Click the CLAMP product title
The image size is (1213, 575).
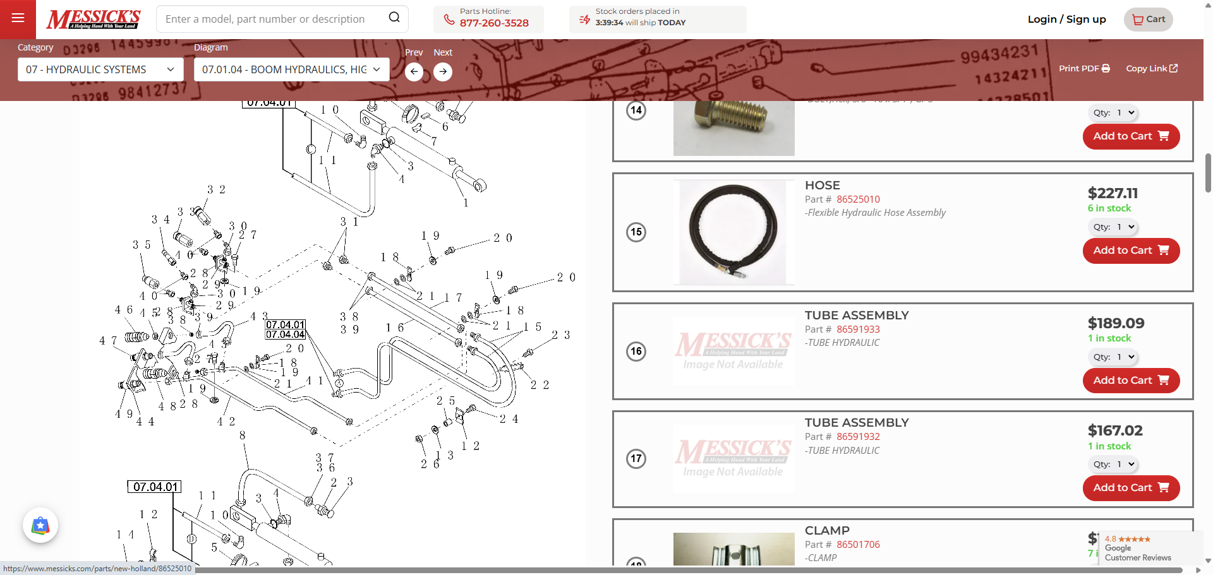[x=827, y=531]
